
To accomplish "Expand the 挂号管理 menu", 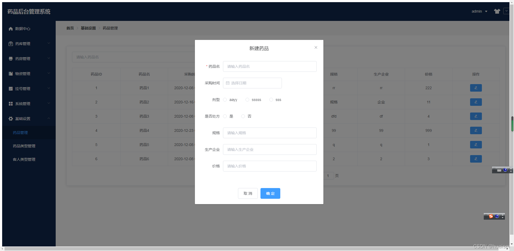I will point(29,89).
